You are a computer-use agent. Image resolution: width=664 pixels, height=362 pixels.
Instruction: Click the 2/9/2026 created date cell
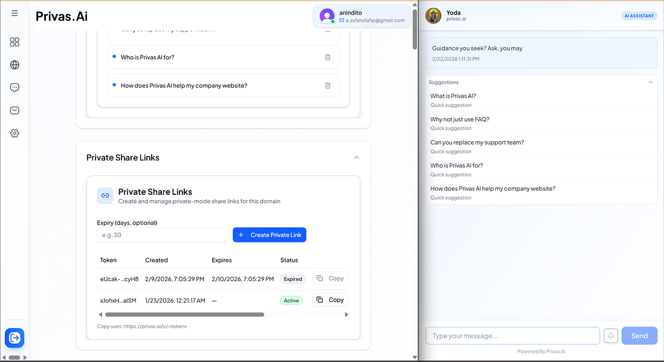[175, 279]
